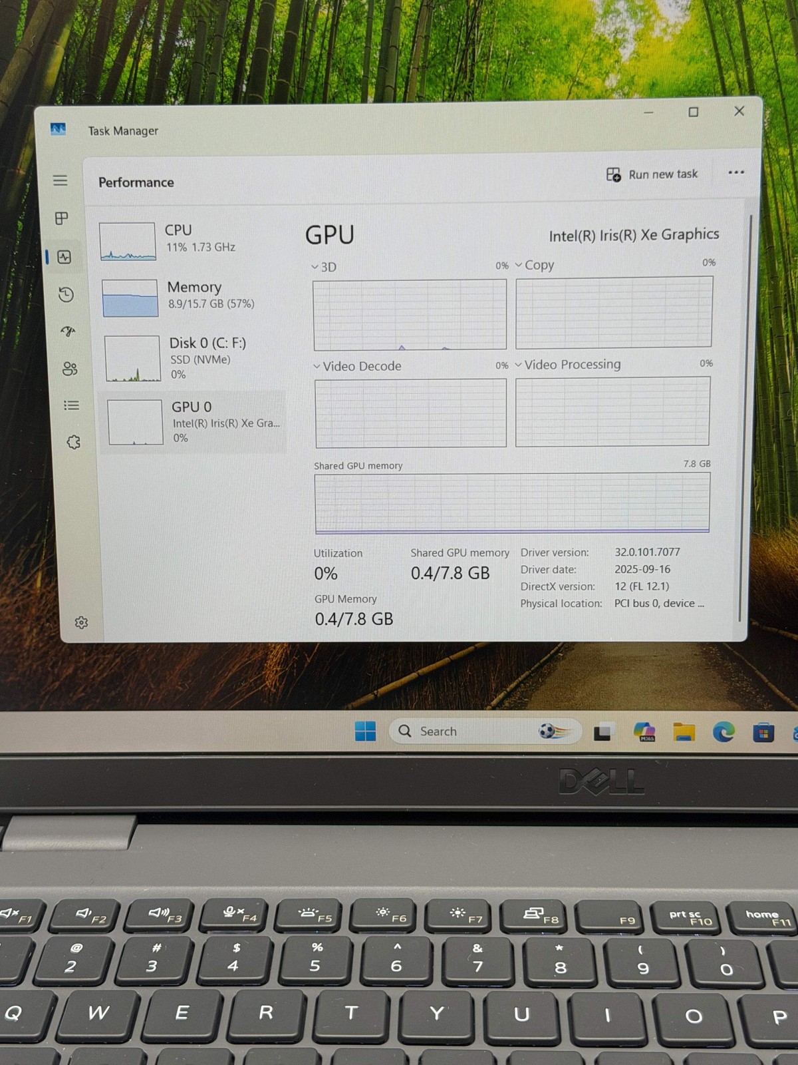Screen dimensions: 798x1065
Task: Click the Copy engine usage graph
Action: click(x=614, y=312)
